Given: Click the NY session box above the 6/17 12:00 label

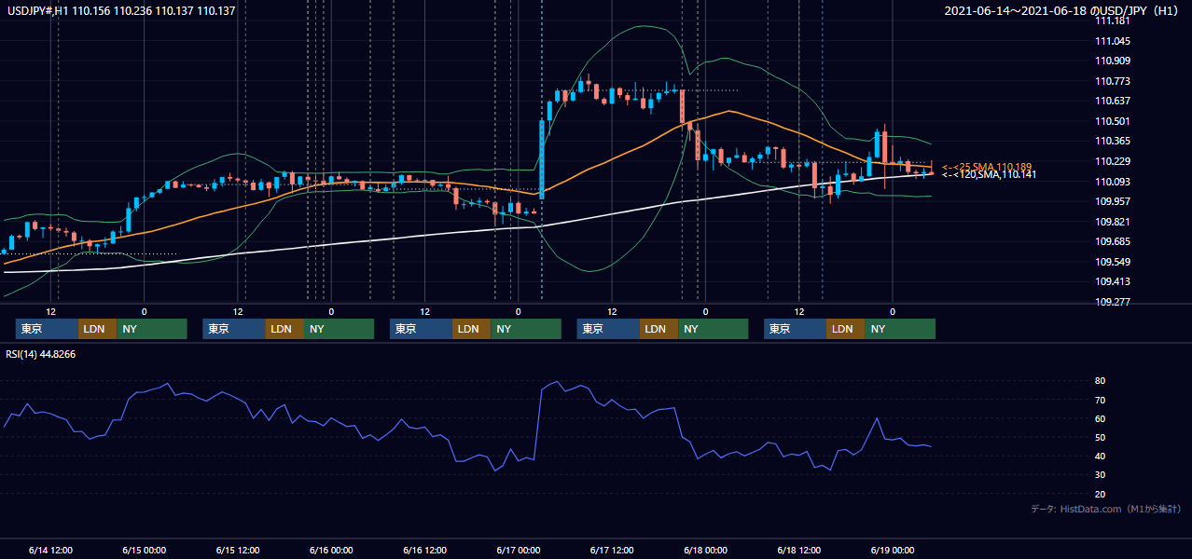Looking at the screenshot, I should point(713,329).
